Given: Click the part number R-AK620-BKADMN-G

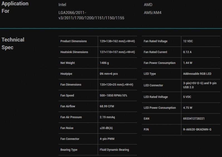Looking at the screenshot, I should tap(197, 129).
